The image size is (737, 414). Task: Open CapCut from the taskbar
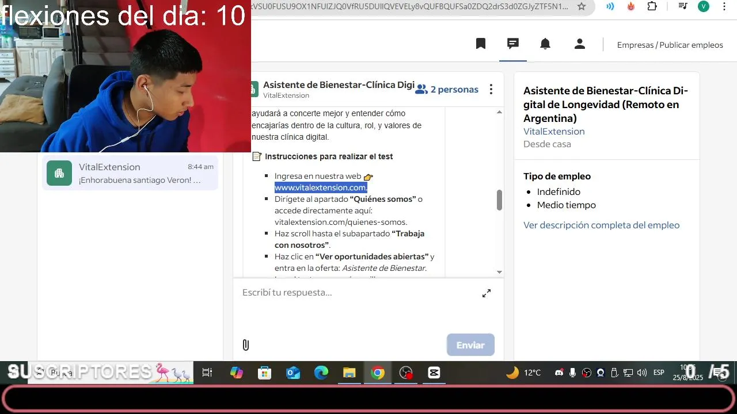click(434, 373)
